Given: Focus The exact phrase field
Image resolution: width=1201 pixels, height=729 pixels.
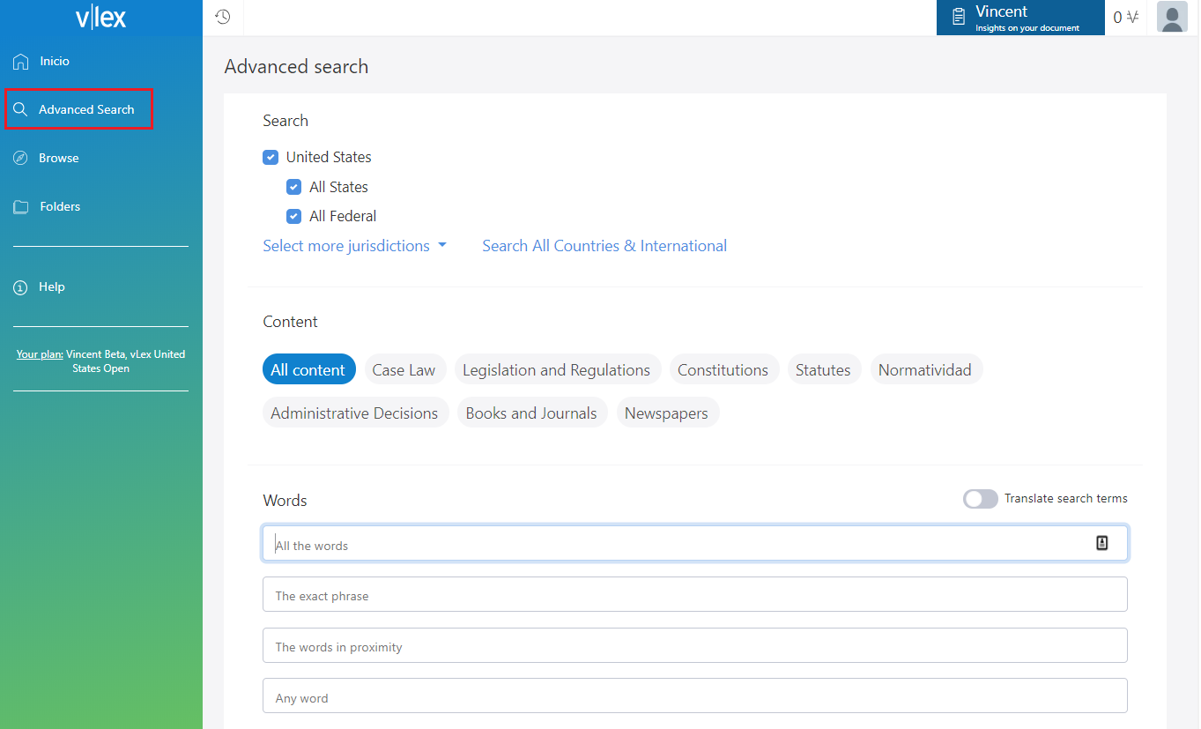Looking at the screenshot, I should [x=695, y=594].
